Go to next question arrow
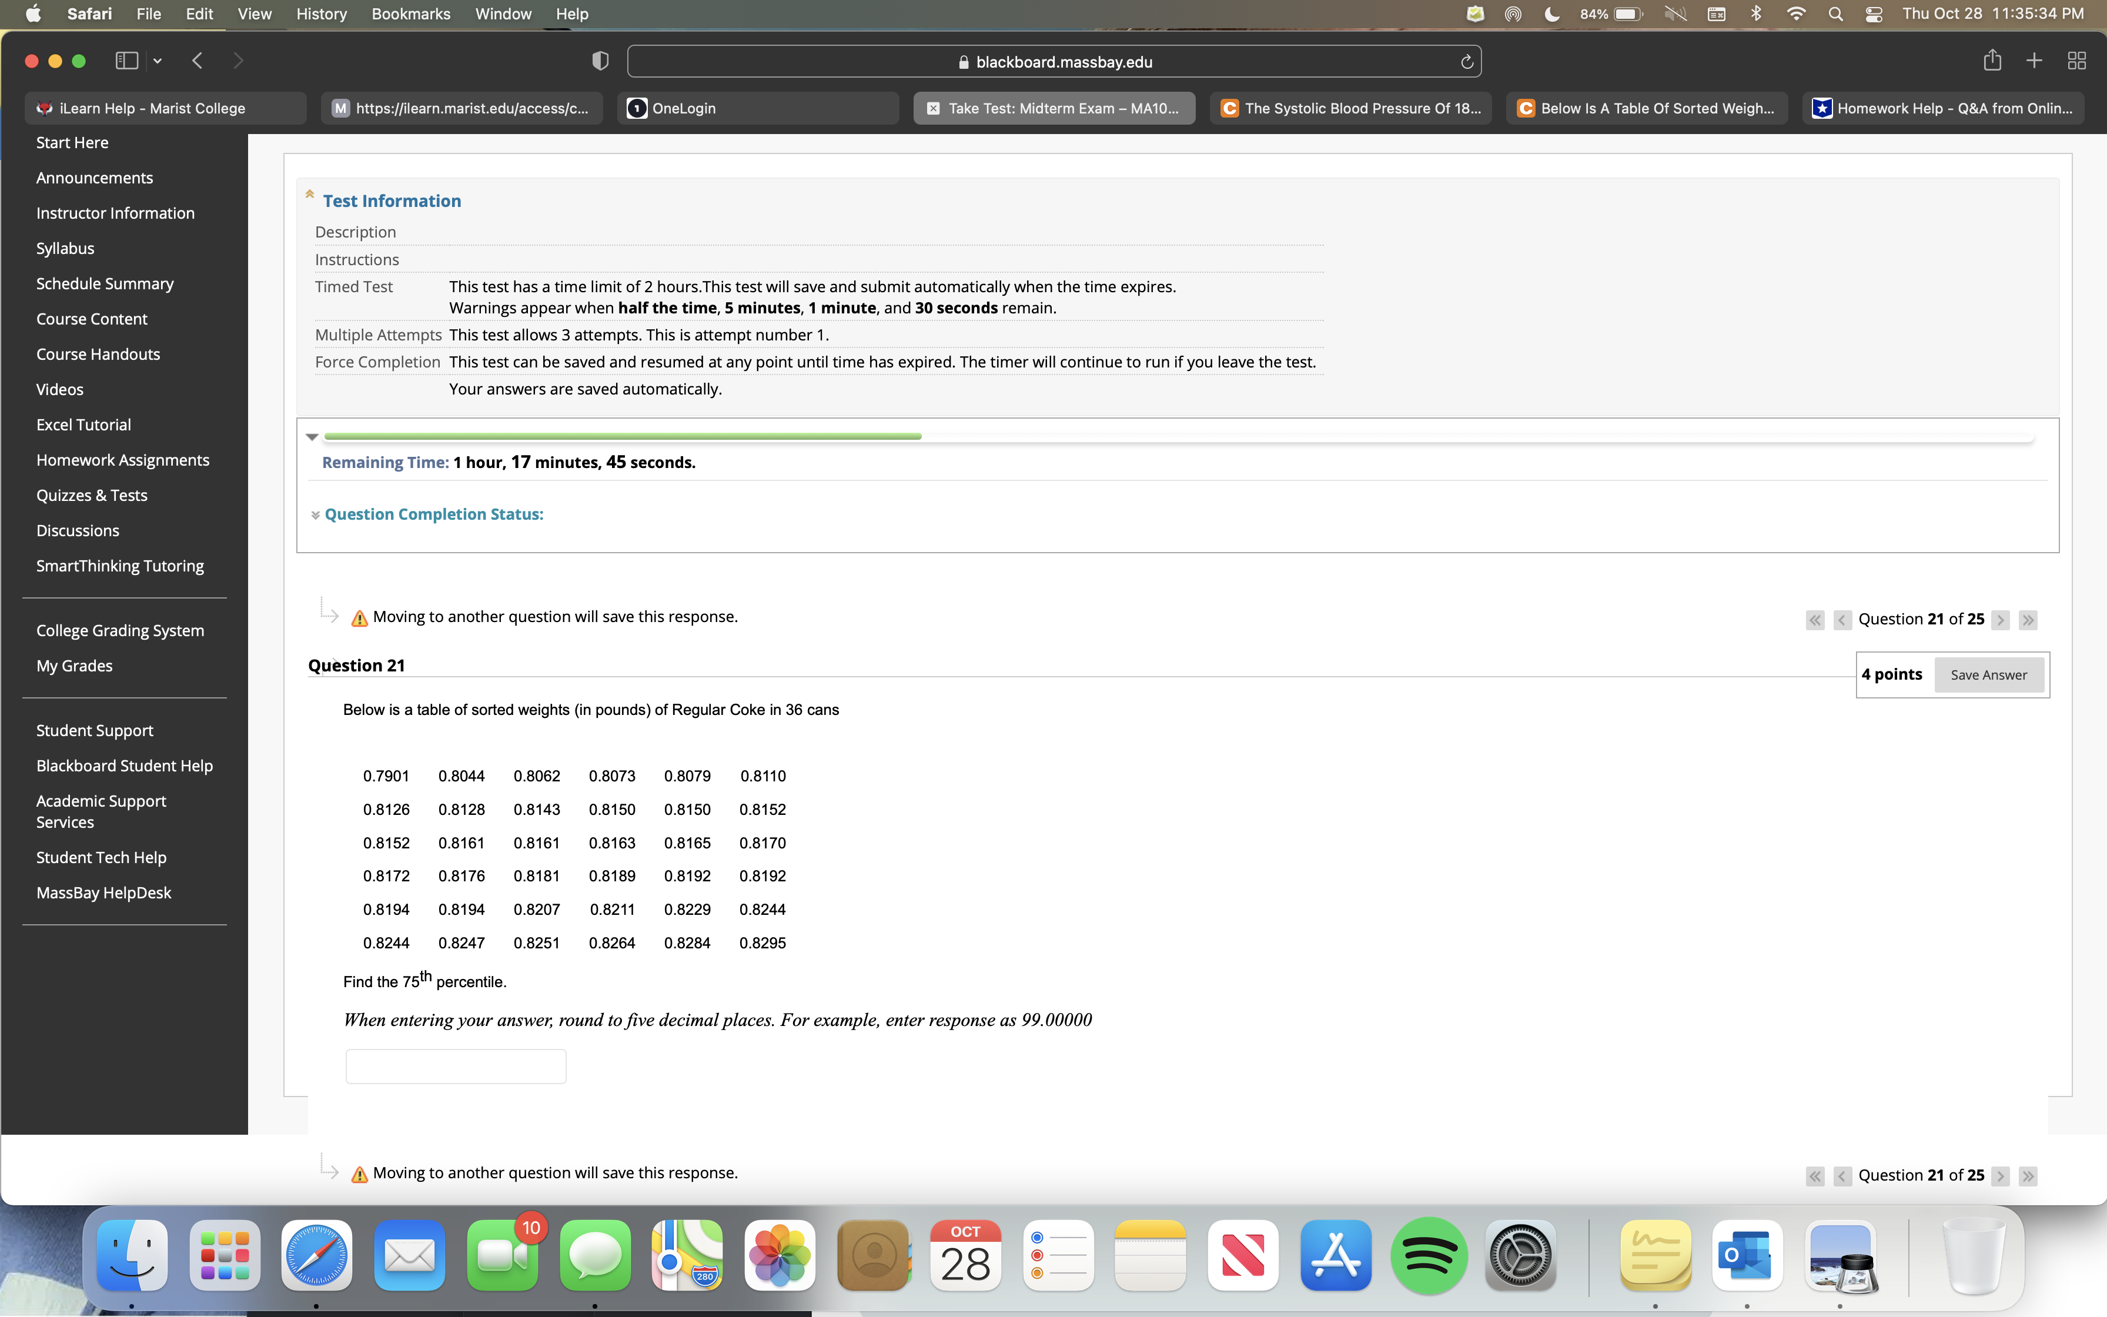Viewport: 2107px width, 1317px height. point(2001,620)
